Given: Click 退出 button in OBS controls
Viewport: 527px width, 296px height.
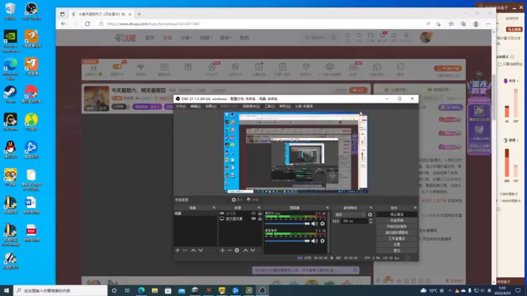Looking at the screenshot, I should click(397, 251).
